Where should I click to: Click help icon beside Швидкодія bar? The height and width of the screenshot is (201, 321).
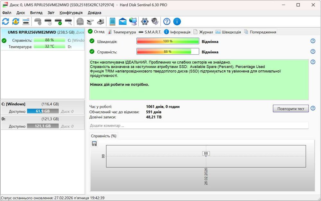[x=313, y=41]
